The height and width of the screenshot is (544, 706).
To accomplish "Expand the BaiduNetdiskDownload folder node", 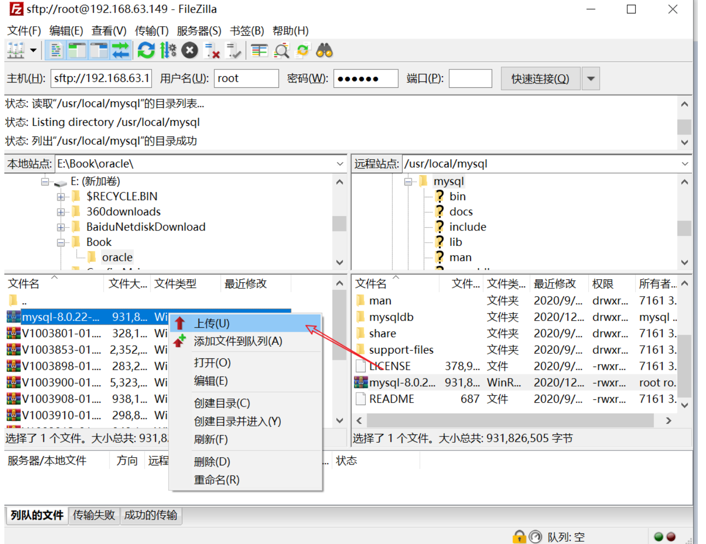I will tap(61, 227).
